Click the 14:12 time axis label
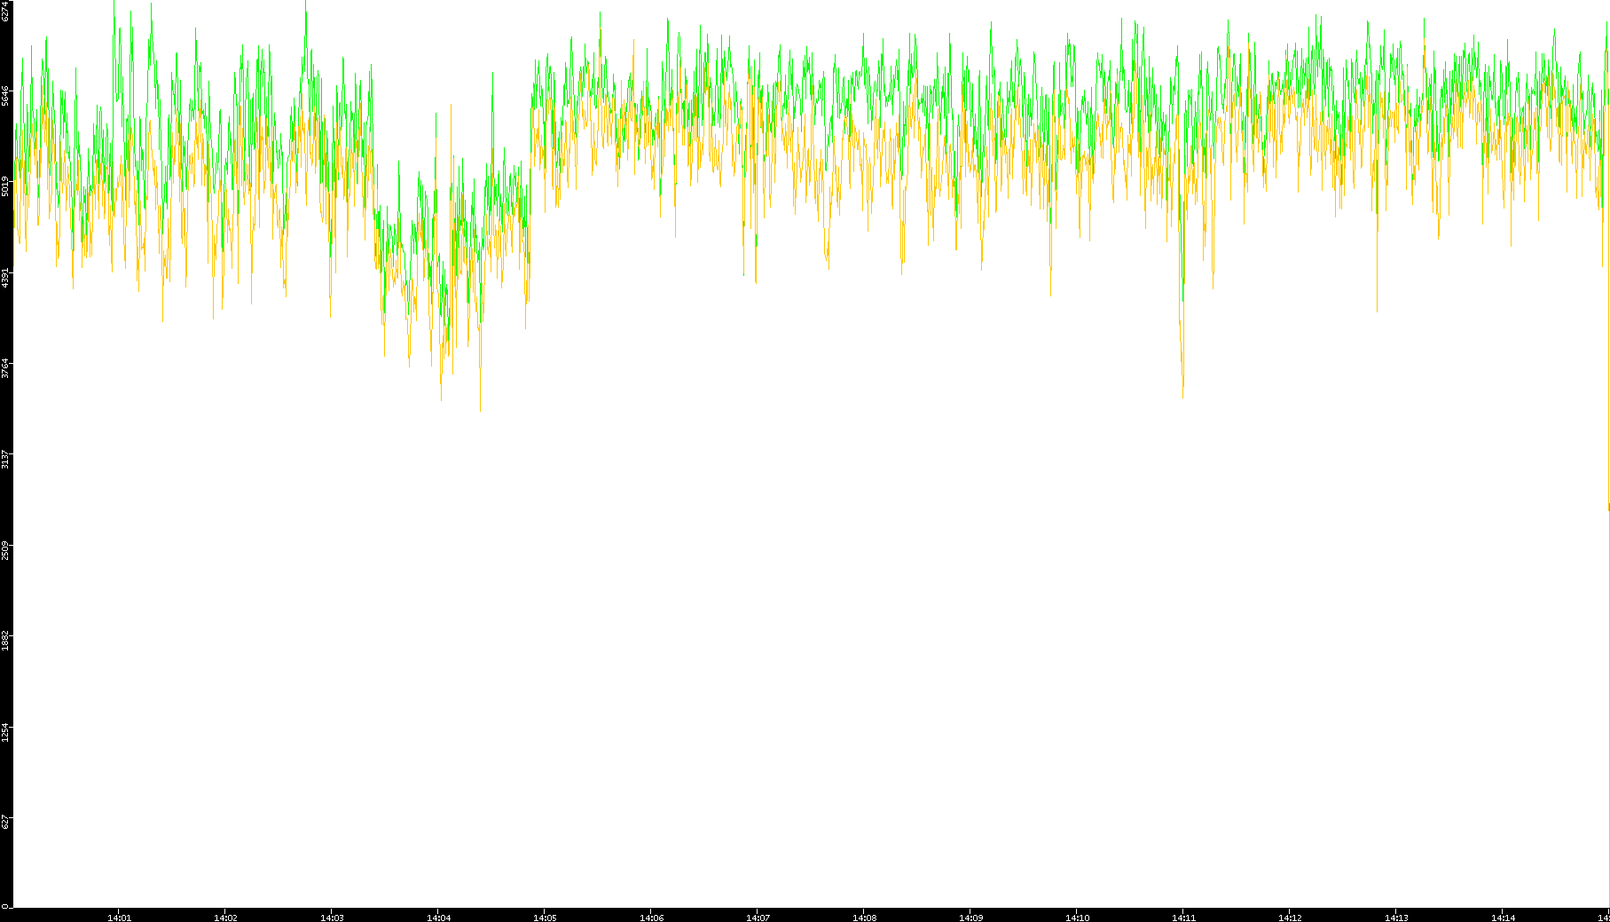This screenshot has width=1610, height=922. point(1290,918)
